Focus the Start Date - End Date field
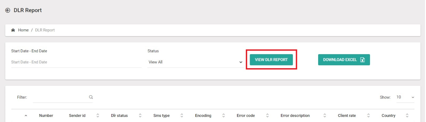426x122 pixels. tap(76, 62)
